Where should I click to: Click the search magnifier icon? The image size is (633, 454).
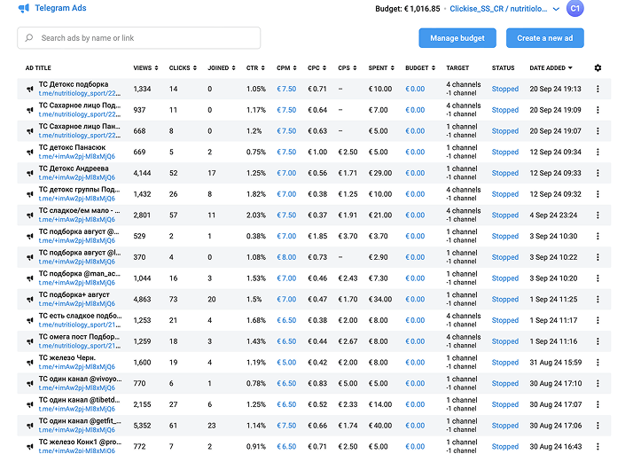[x=30, y=38]
